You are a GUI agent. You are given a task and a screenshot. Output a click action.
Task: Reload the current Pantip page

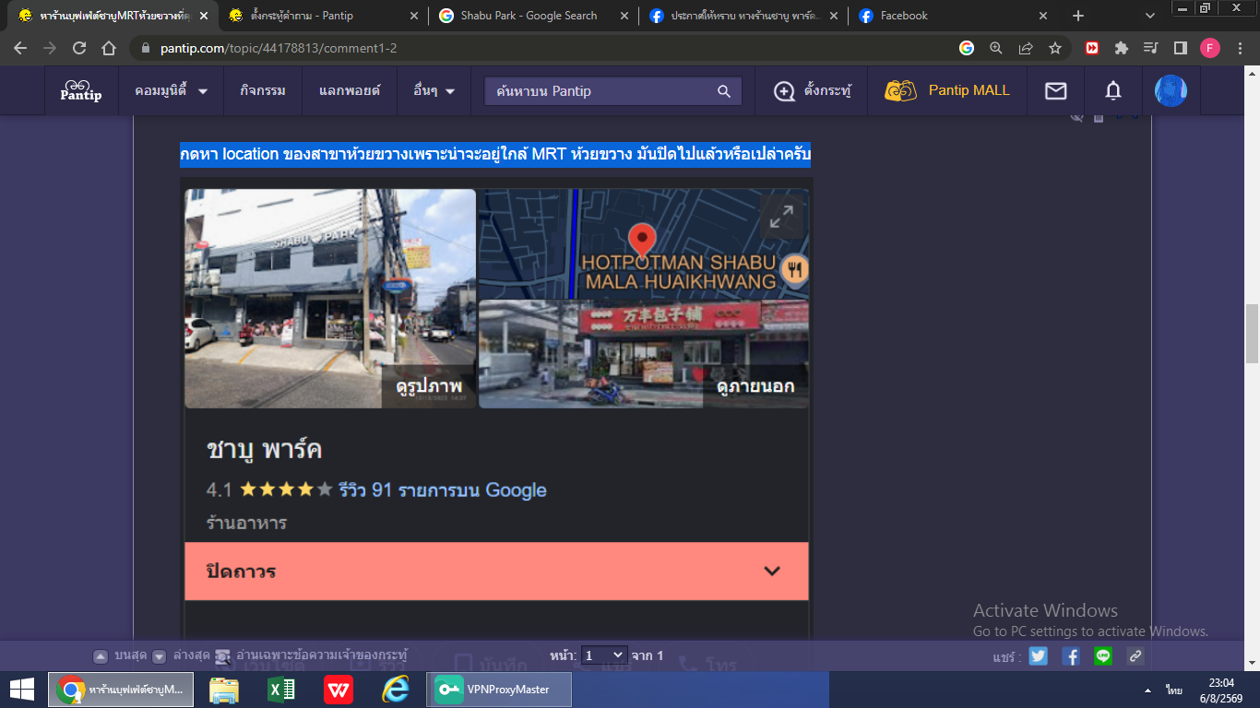point(79,48)
